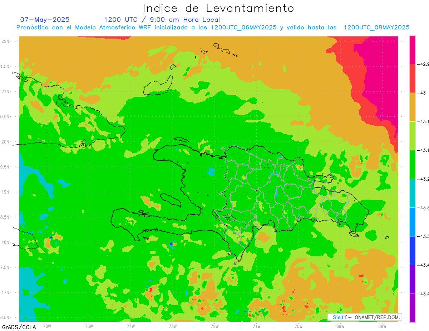Click the "69W" longitude label
Viewport: 429px width, 331px height.
point(340,326)
